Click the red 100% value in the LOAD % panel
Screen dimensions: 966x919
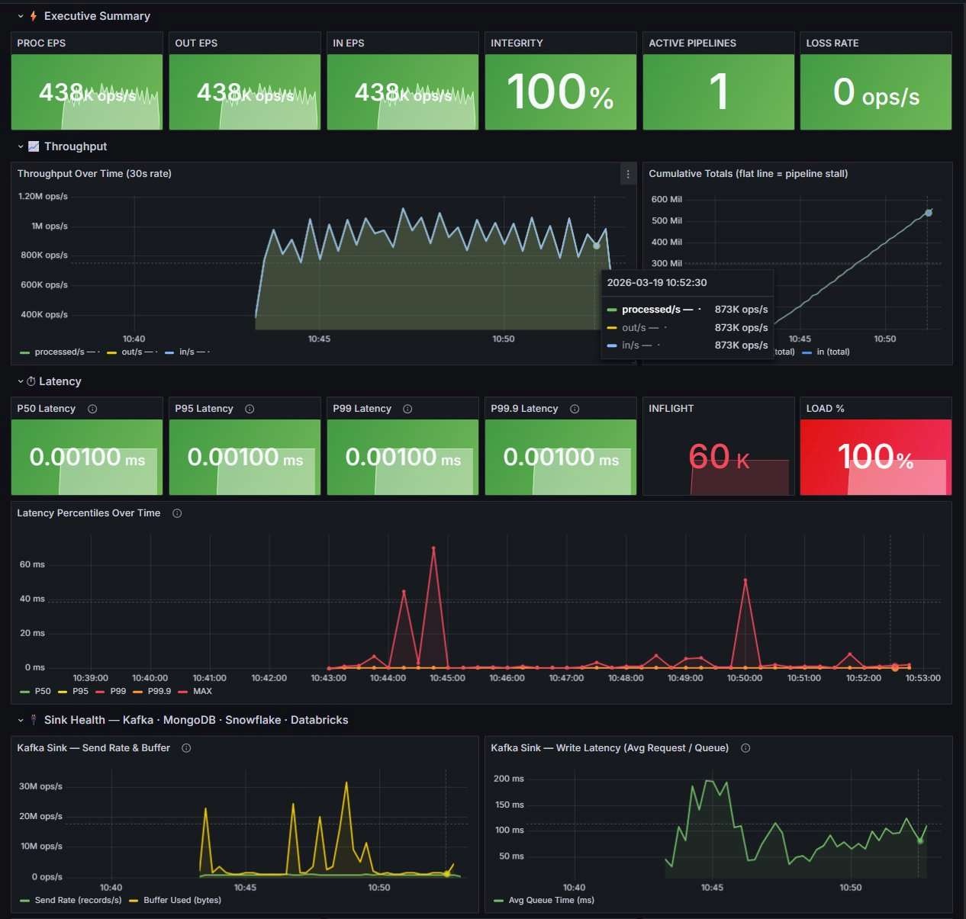coord(875,457)
